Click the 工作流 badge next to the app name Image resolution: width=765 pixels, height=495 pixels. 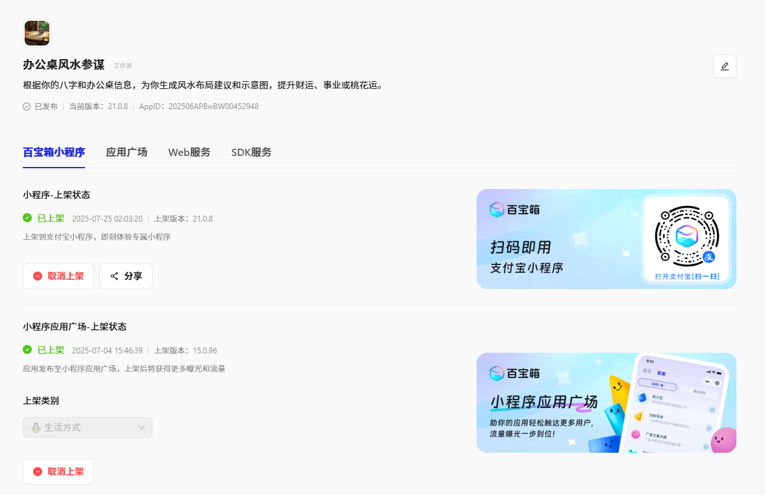pos(122,65)
